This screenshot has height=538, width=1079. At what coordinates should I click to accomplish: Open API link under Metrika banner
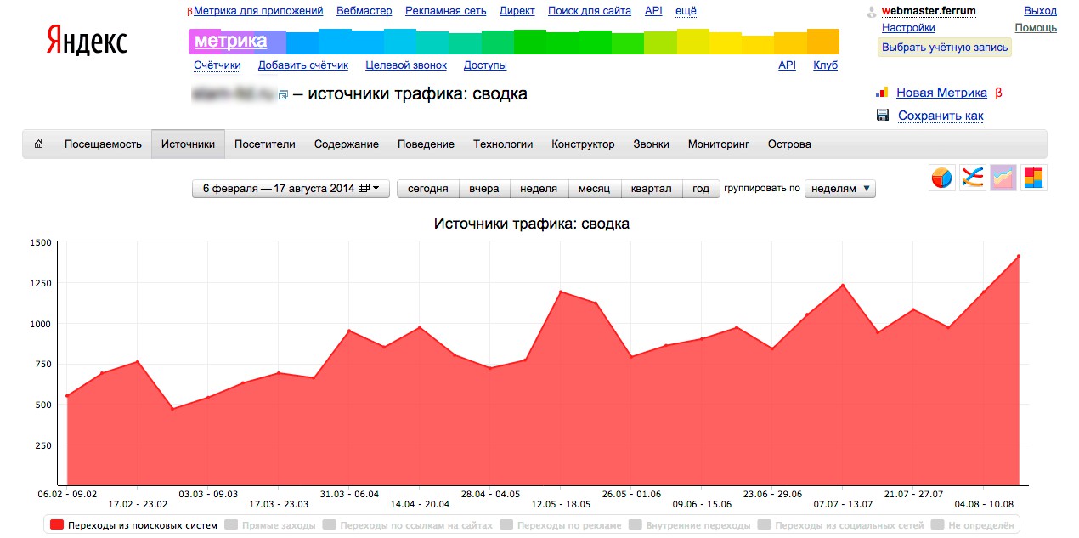point(788,65)
